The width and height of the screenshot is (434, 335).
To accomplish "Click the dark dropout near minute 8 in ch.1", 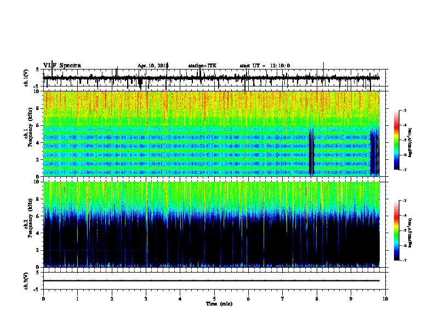I will pyautogui.click(x=312, y=152).
